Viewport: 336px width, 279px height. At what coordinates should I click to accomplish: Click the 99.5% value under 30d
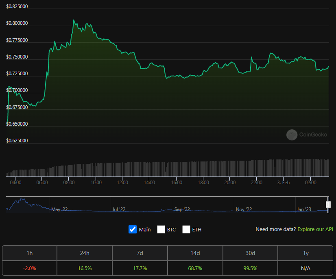250,268
